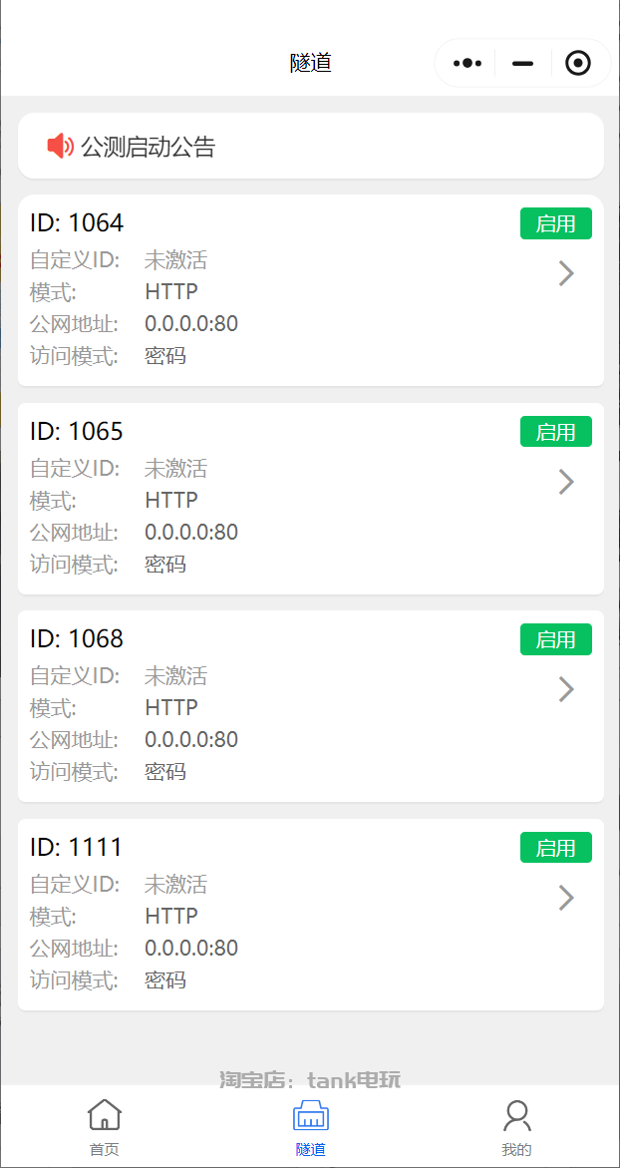
Task: Expand details for tunnel ID 1064
Action: point(566,273)
